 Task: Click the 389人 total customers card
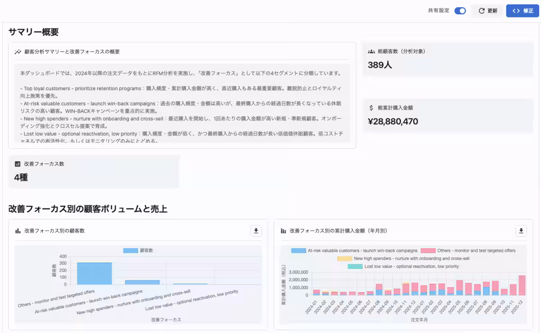[x=448, y=60]
